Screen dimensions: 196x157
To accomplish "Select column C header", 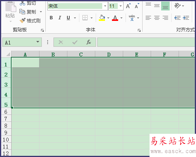I will [x=81, y=54].
